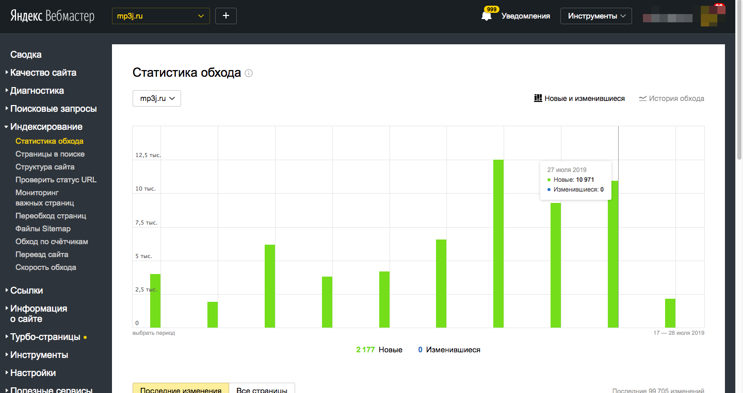The width and height of the screenshot is (743, 393).
Task: Click выбрать период link
Action: click(154, 333)
